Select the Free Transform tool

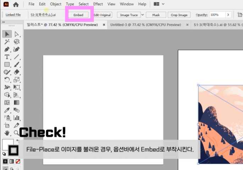17,87
